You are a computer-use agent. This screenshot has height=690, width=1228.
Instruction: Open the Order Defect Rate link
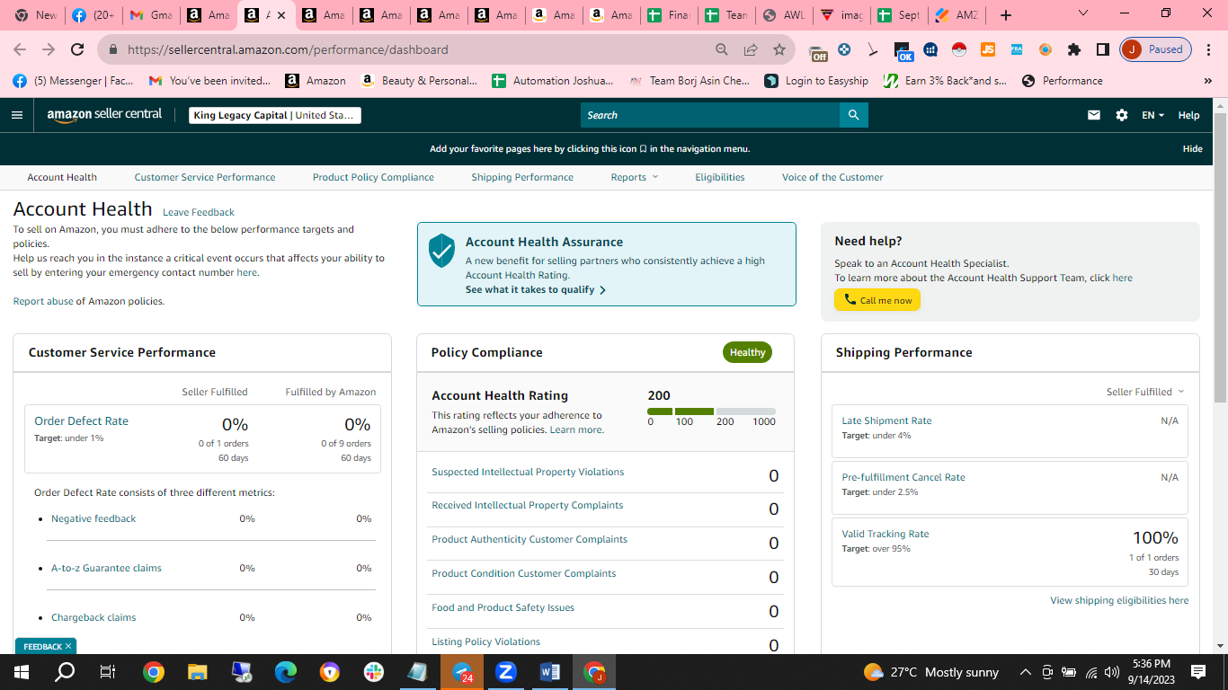click(82, 421)
